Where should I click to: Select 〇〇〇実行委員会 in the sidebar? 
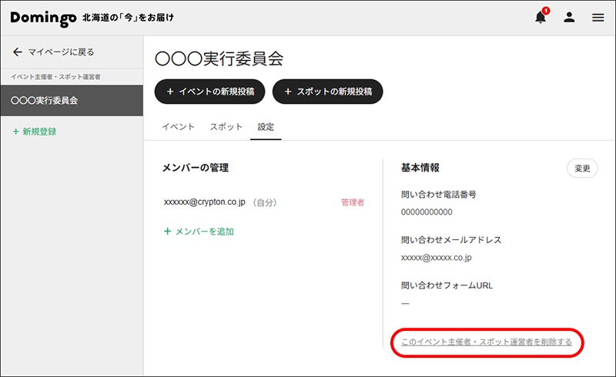click(x=72, y=101)
